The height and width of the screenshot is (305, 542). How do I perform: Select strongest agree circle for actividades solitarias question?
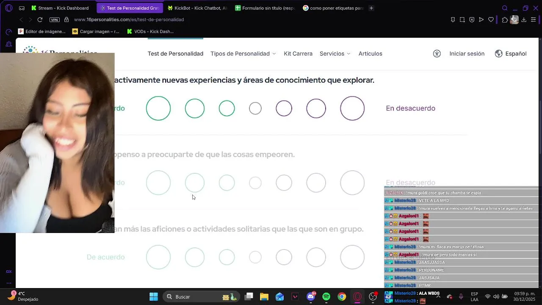tap(158, 257)
